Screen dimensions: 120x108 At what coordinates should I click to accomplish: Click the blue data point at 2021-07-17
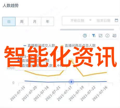(x=71, y=82)
